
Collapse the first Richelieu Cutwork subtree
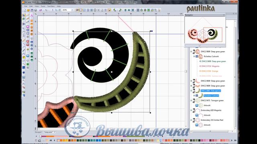coord(194,56)
